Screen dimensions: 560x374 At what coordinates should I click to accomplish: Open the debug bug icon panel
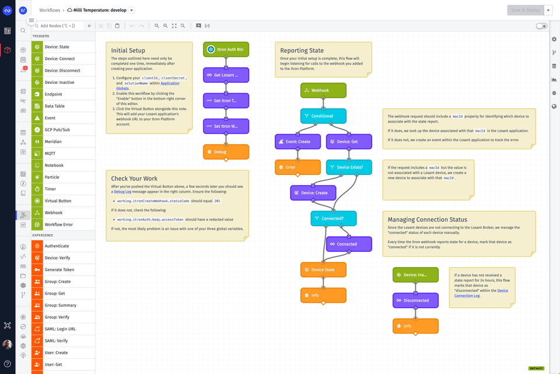[x=554, y=93]
